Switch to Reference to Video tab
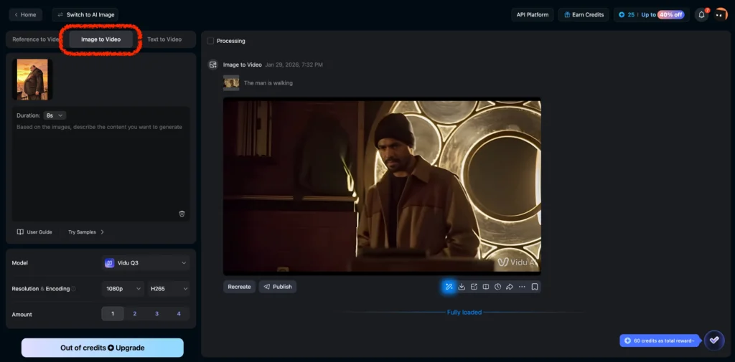 36,39
